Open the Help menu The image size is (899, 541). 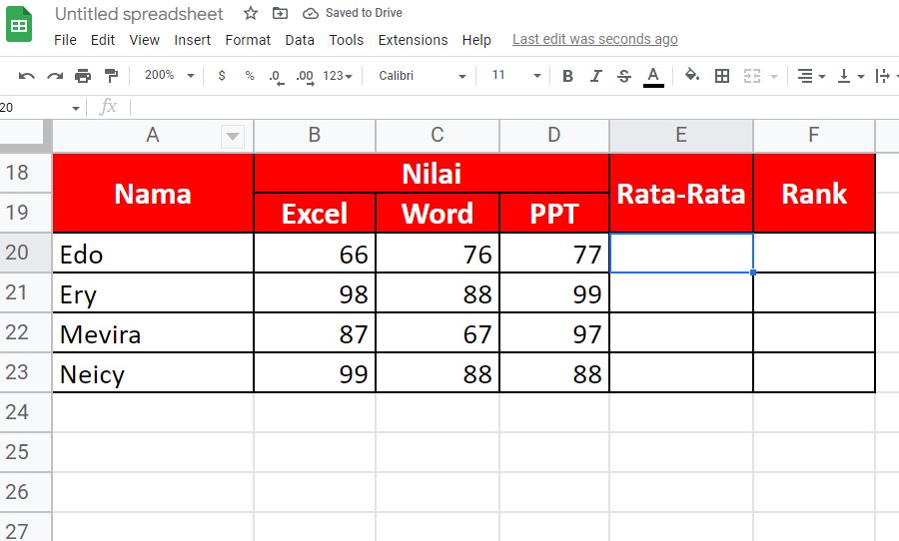(476, 40)
